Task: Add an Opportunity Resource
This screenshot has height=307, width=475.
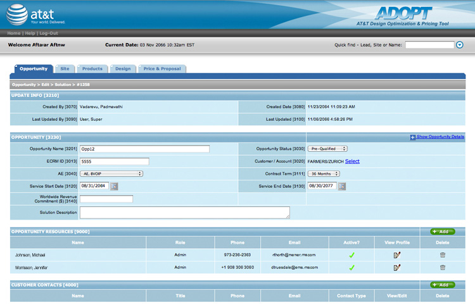Action: pyautogui.click(x=442, y=232)
